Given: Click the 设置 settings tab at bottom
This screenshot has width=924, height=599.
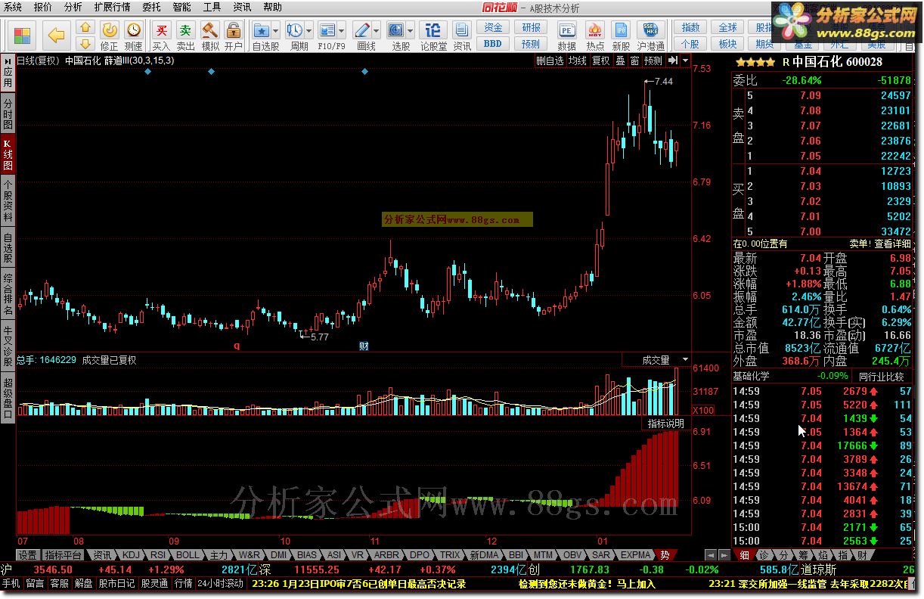Looking at the screenshot, I should [x=27, y=554].
